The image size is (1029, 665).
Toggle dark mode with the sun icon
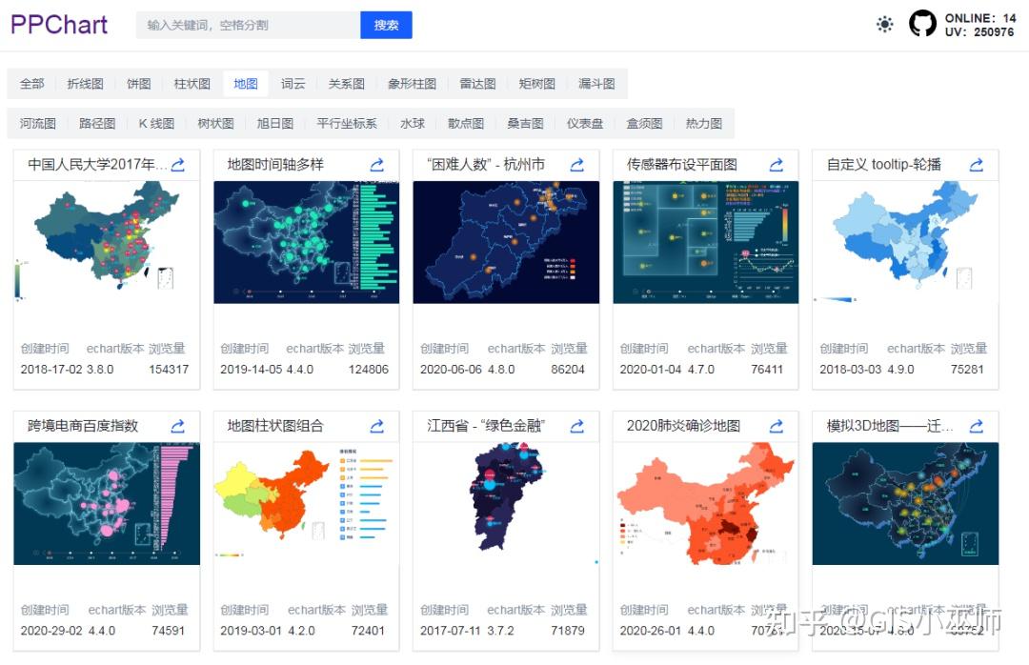(x=885, y=24)
